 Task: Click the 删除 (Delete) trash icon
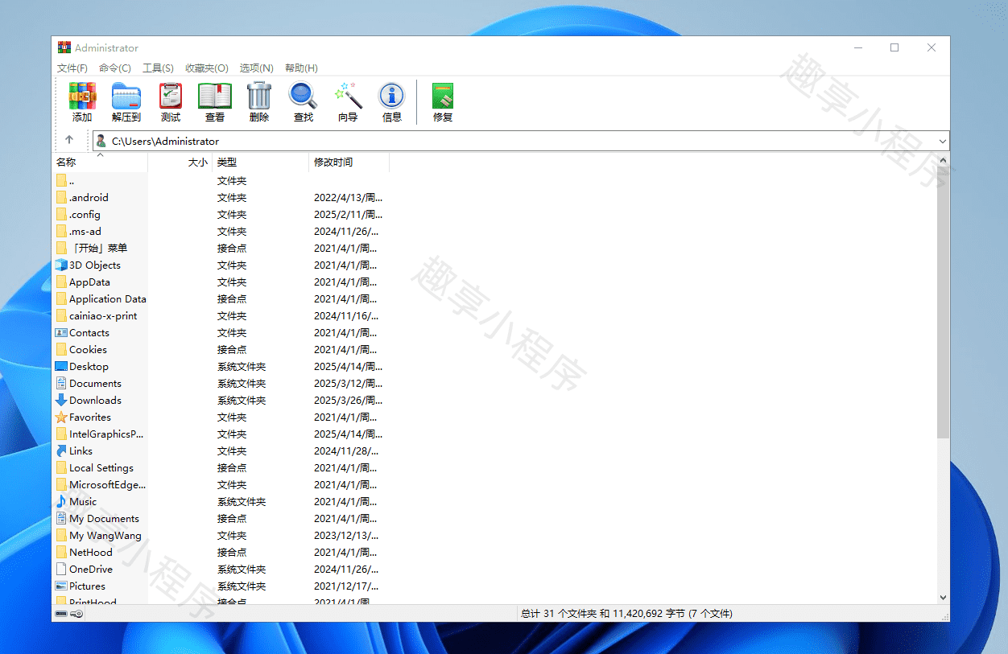tap(259, 96)
